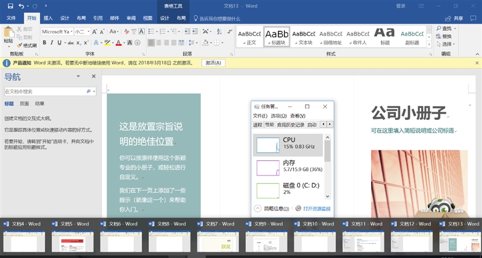Click the Activate (激活) button in notification bar
This screenshot has width=482, height=258.
[x=213, y=63]
